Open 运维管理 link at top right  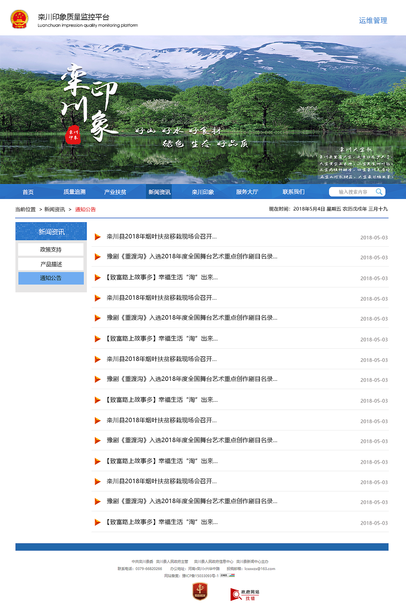pos(373,21)
